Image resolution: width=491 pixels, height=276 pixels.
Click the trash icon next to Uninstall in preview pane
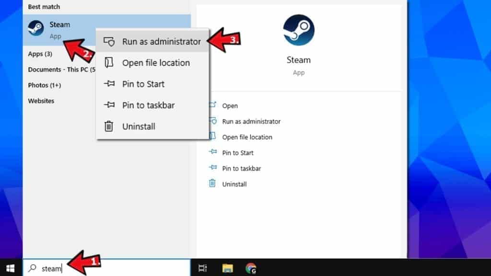[x=212, y=183]
